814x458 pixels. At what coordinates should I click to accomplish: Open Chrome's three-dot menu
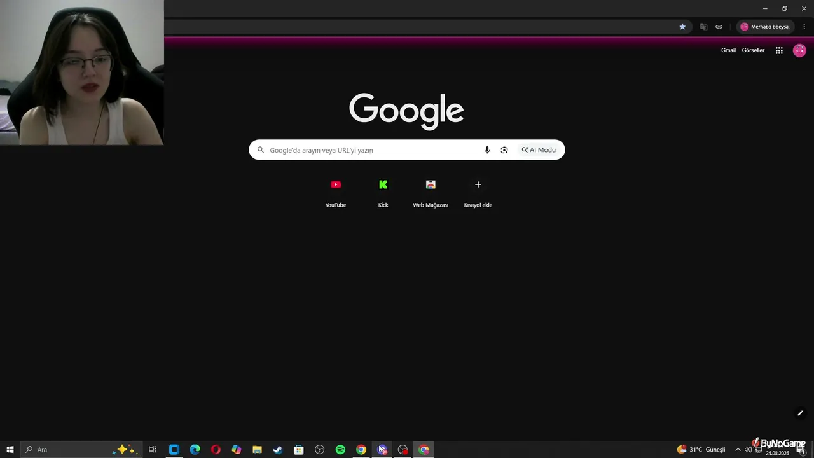tap(804, 27)
